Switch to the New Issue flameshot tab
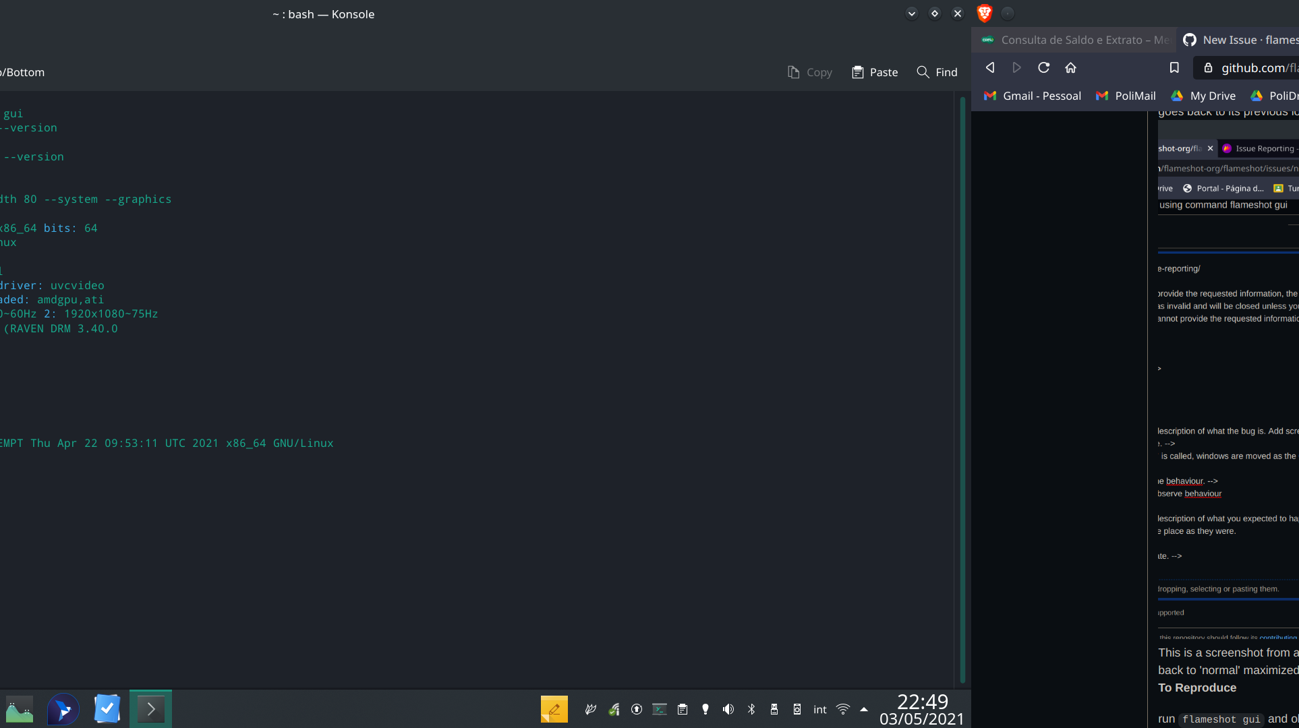Viewport: 1299px width, 728px height. (1244, 40)
